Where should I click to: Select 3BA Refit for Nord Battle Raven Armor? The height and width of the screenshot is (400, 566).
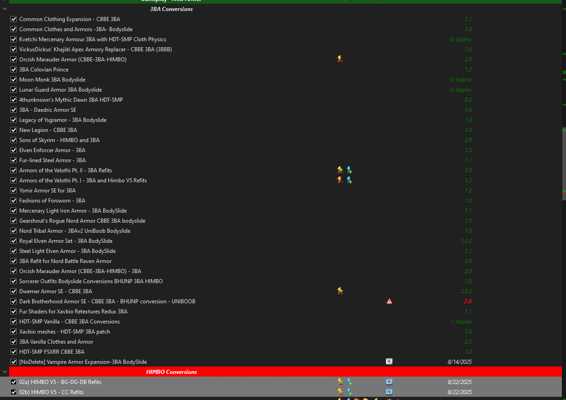66,261
